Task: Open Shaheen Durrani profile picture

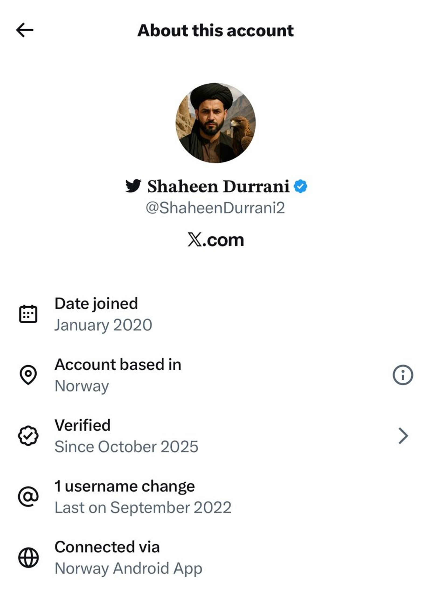Action: point(215,123)
